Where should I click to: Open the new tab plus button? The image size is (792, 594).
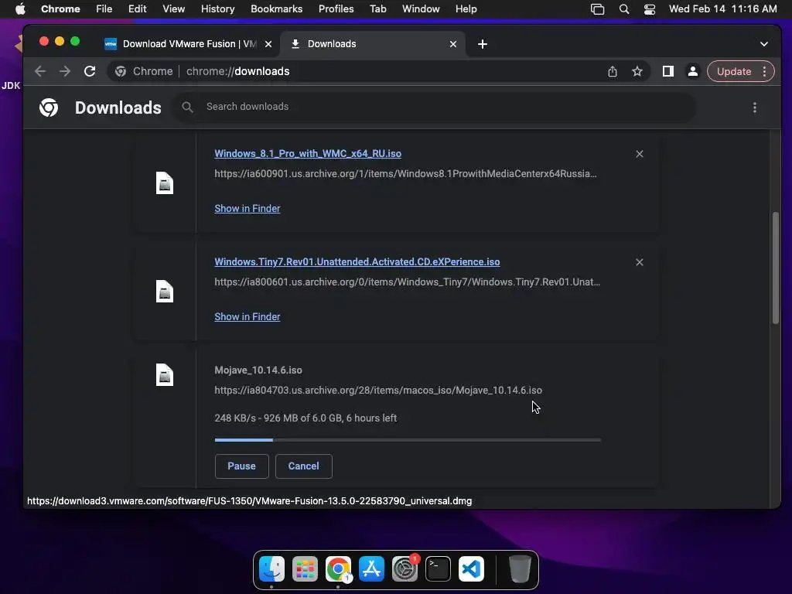pos(483,44)
